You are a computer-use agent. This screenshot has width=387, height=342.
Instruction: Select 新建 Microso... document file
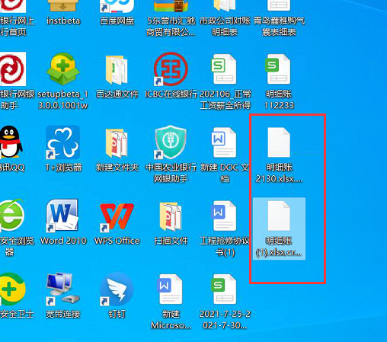tap(170, 289)
